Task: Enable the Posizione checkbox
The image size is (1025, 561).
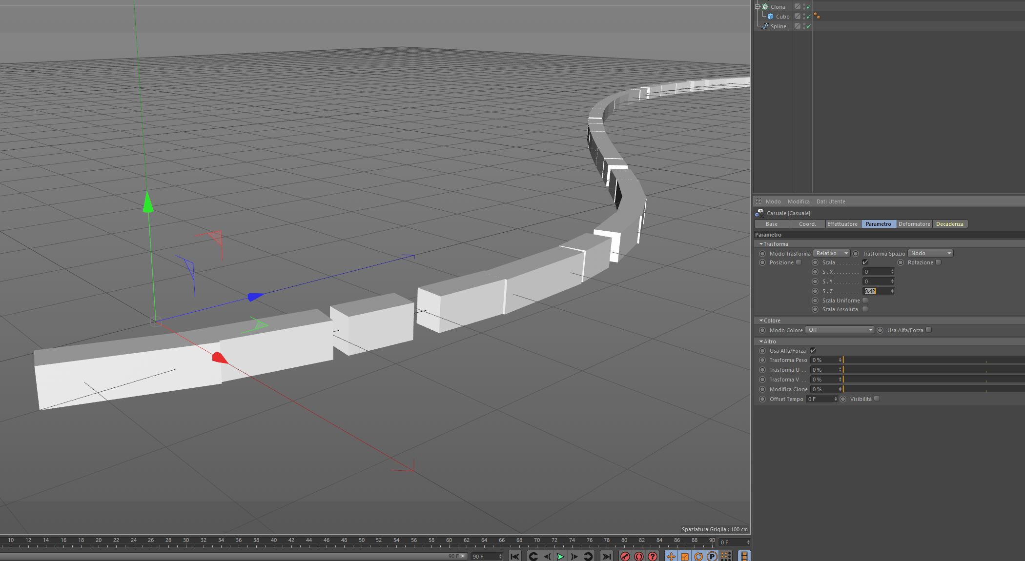Action: (799, 262)
